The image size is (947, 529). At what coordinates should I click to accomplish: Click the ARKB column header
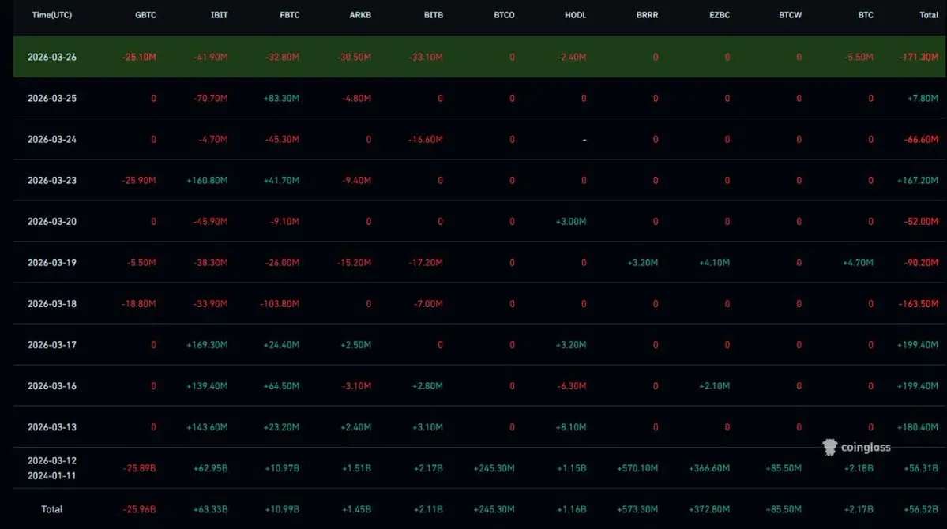[361, 15]
